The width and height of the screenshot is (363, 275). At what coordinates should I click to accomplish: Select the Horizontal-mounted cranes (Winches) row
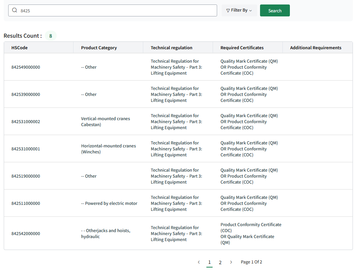(x=178, y=149)
